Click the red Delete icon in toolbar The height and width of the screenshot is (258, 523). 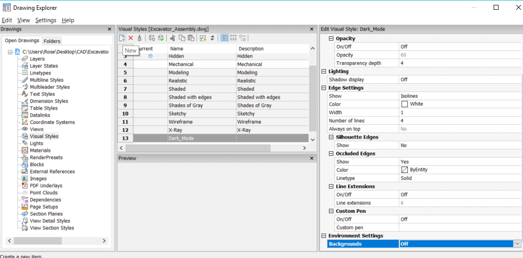click(x=131, y=38)
